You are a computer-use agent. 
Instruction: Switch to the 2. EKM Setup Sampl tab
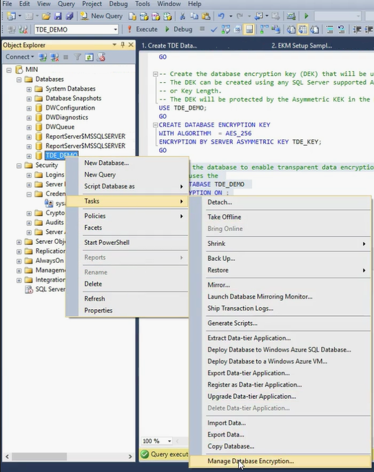302,46
